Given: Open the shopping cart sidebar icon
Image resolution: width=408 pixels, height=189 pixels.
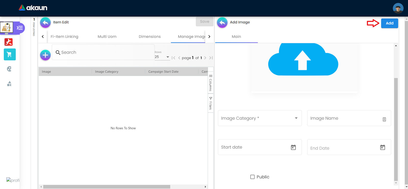Looking at the screenshot, I should (x=10, y=54).
